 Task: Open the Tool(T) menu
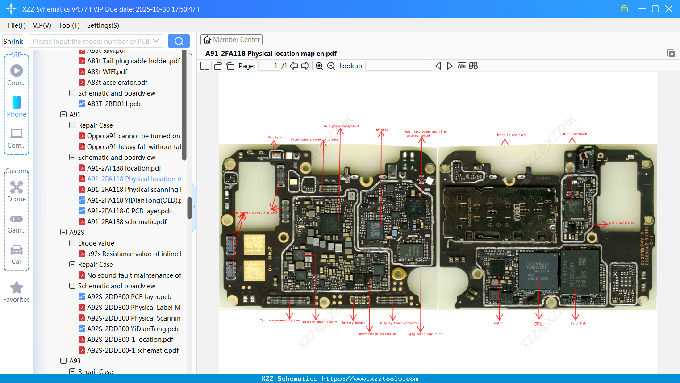point(69,25)
